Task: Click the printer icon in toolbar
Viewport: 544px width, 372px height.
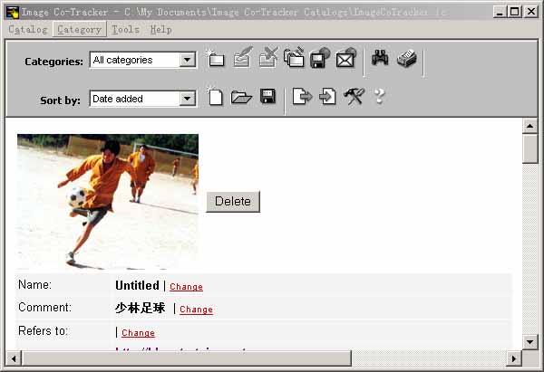Action: point(406,60)
